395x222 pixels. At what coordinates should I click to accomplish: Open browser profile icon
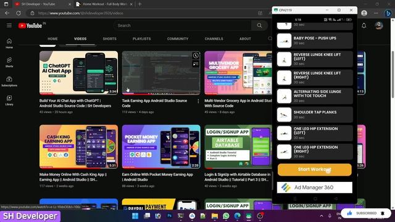coord(364,13)
